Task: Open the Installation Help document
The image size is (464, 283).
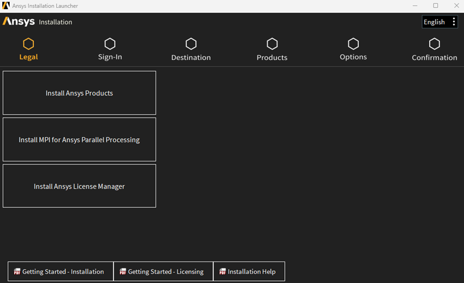Action: tap(249, 271)
